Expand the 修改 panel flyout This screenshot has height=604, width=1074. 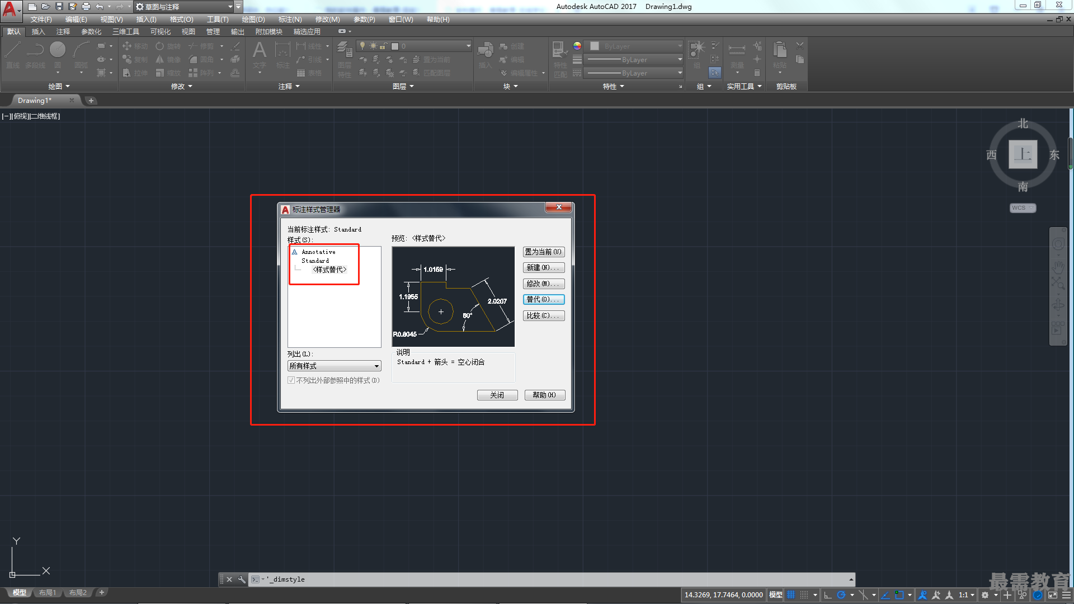182,86
